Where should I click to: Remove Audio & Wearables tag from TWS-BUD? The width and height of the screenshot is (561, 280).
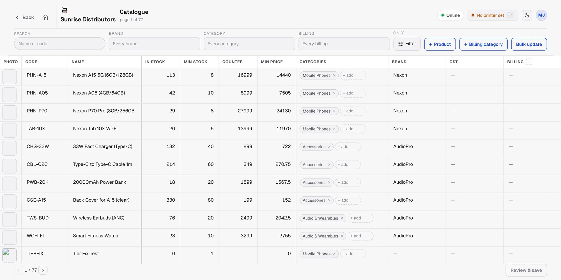click(x=342, y=218)
